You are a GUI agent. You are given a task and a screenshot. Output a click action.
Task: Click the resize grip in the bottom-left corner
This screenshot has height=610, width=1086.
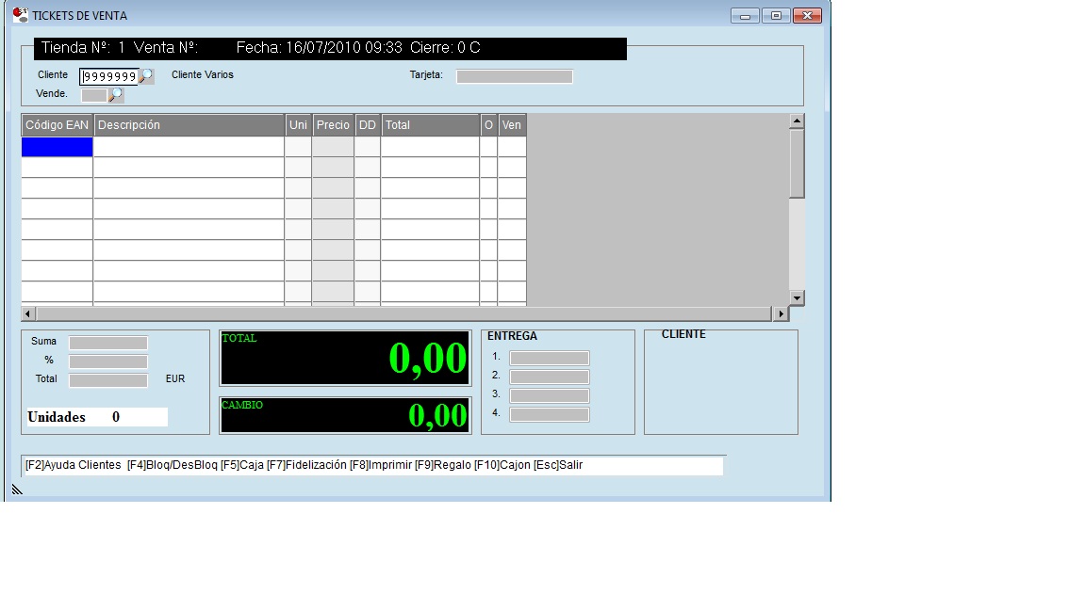click(17, 489)
